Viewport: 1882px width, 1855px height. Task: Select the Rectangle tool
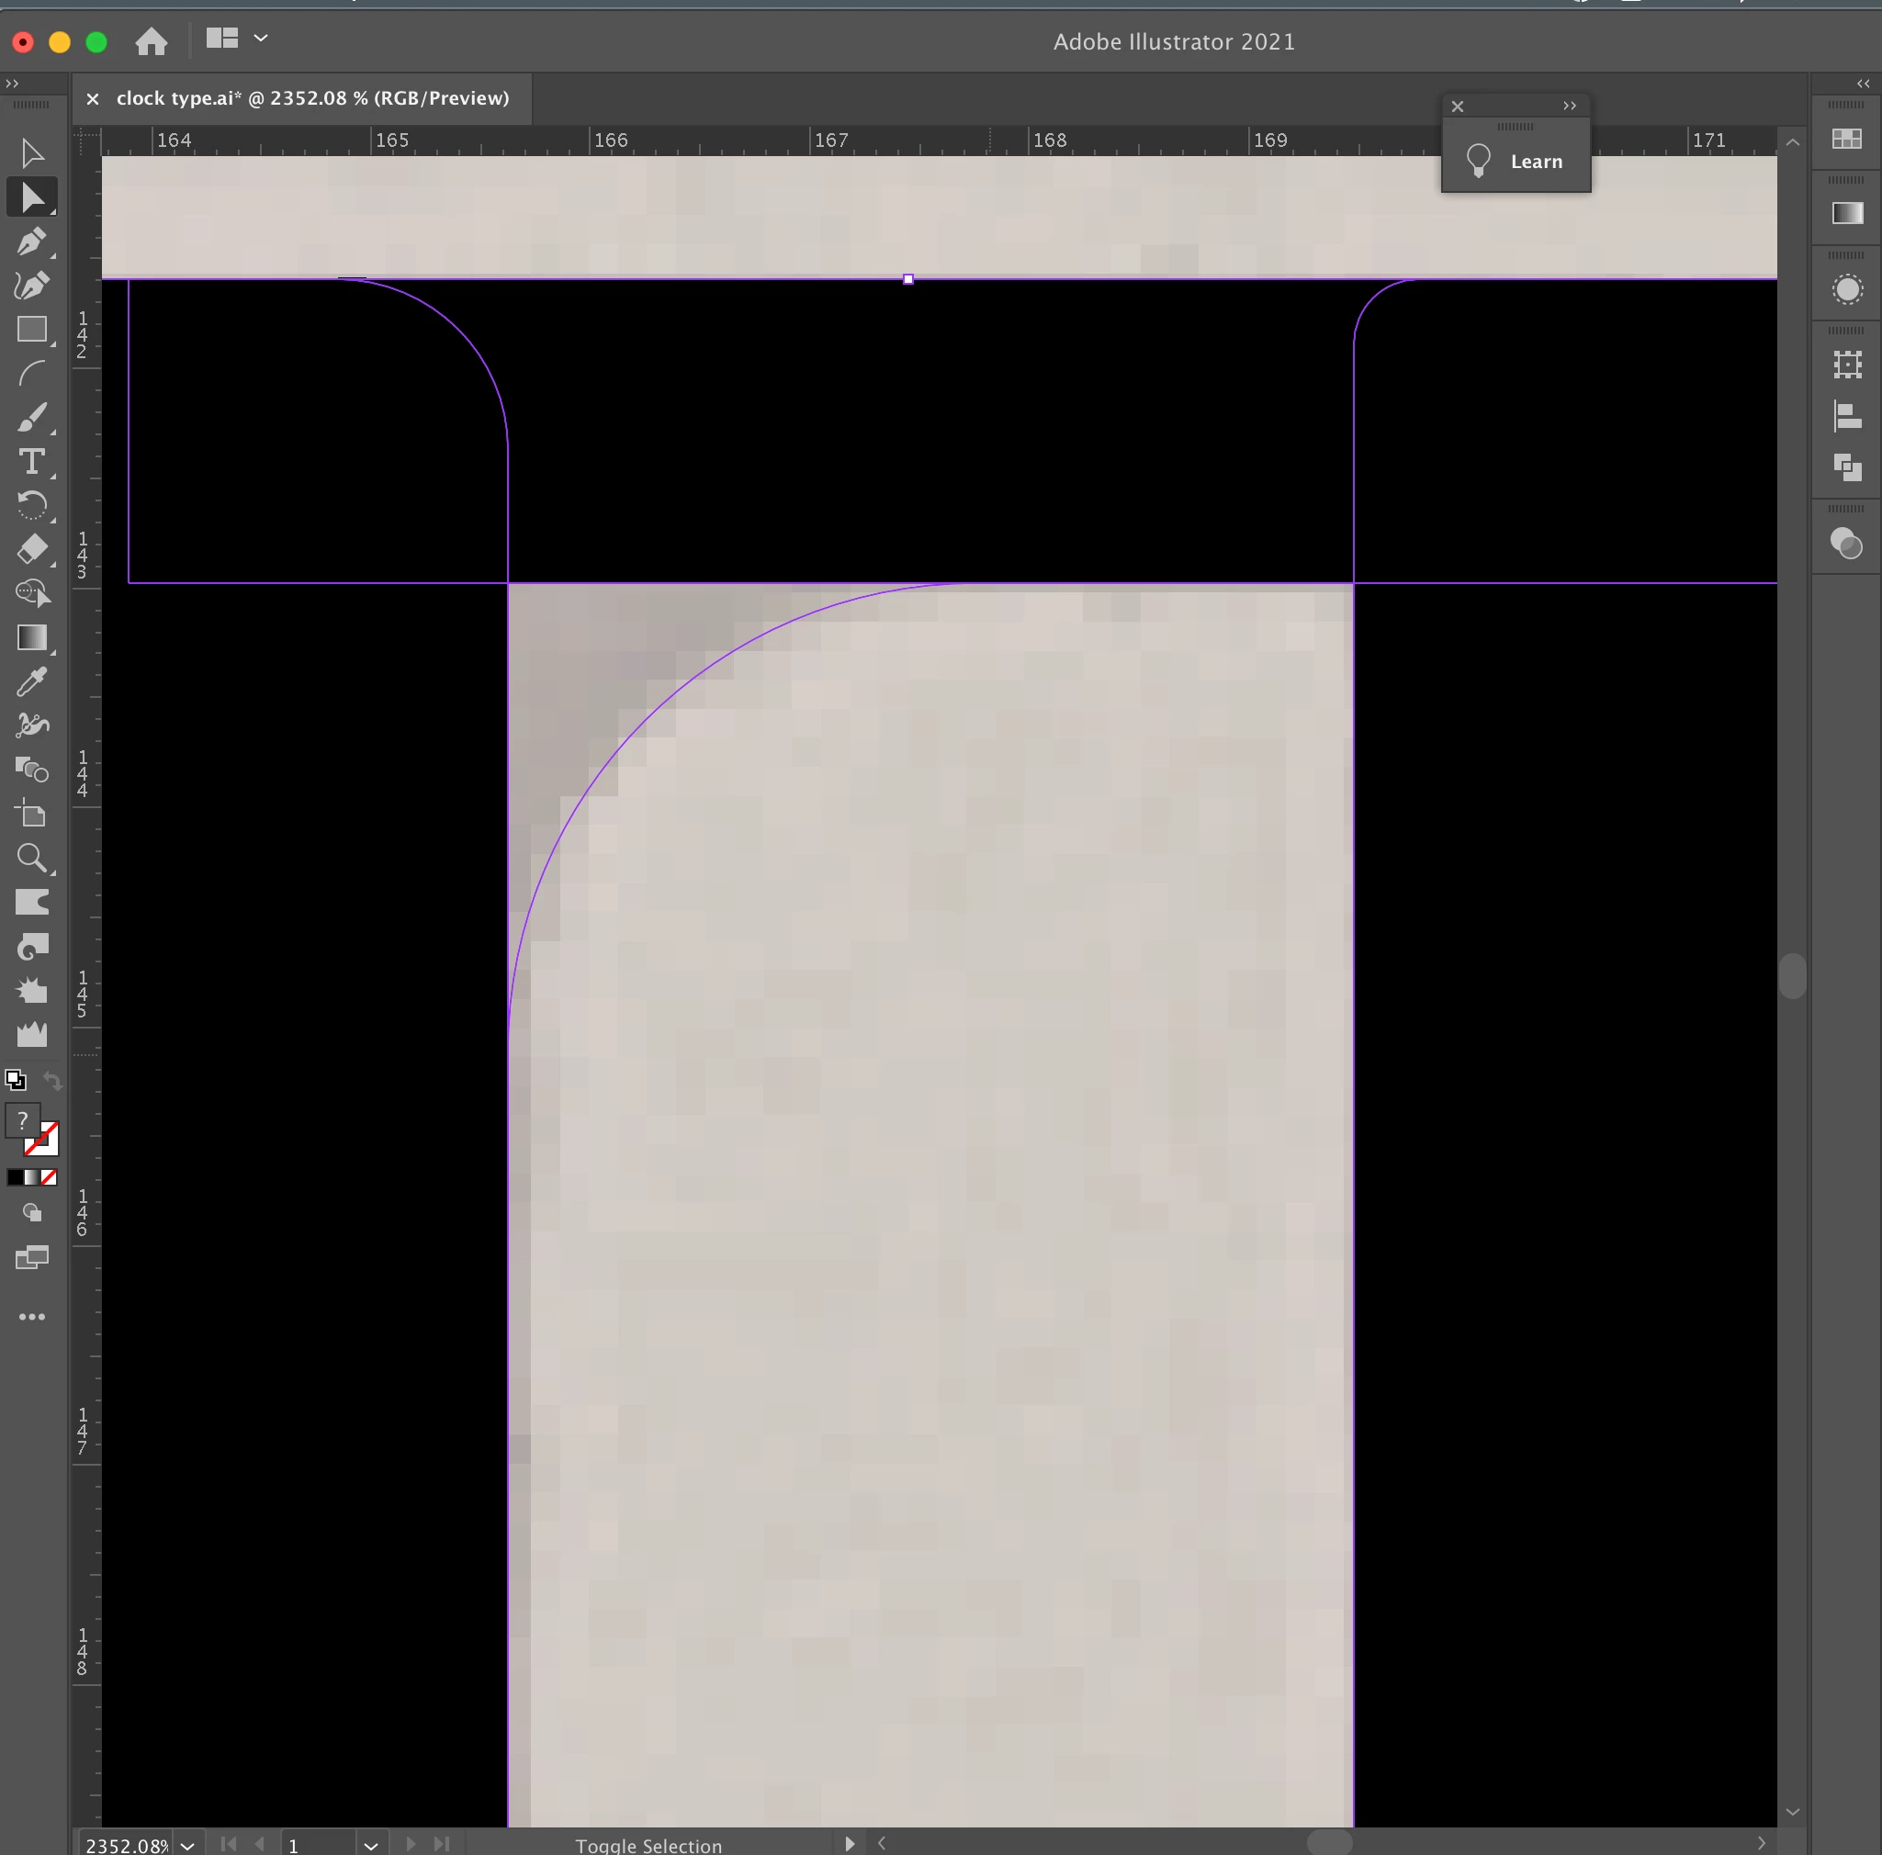[x=31, y=329]
